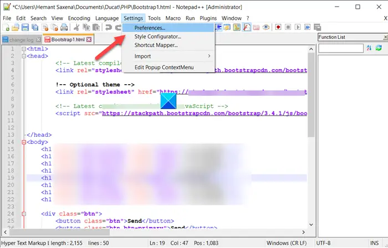
Task: Click the Open file folder icon
Action: tap(16, 27)
